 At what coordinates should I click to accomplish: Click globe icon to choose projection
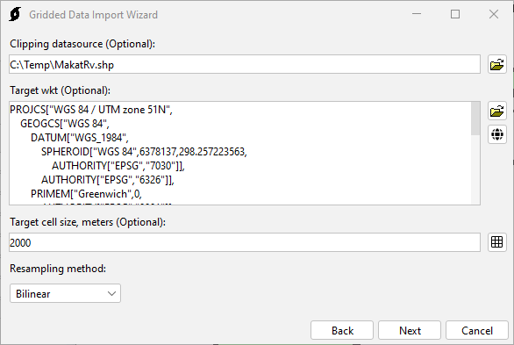pos(497,134)
